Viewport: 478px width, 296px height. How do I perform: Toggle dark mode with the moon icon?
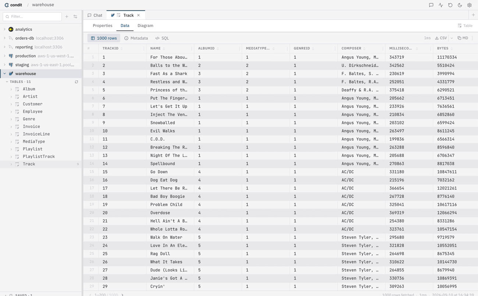point(460,5)
